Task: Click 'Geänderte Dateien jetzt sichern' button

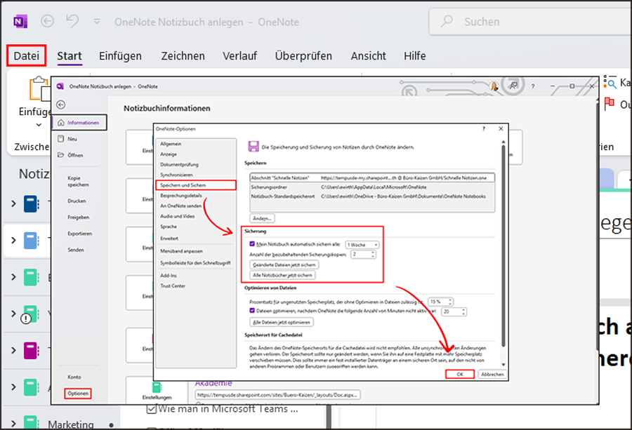Action: click(x=284, y=265)
